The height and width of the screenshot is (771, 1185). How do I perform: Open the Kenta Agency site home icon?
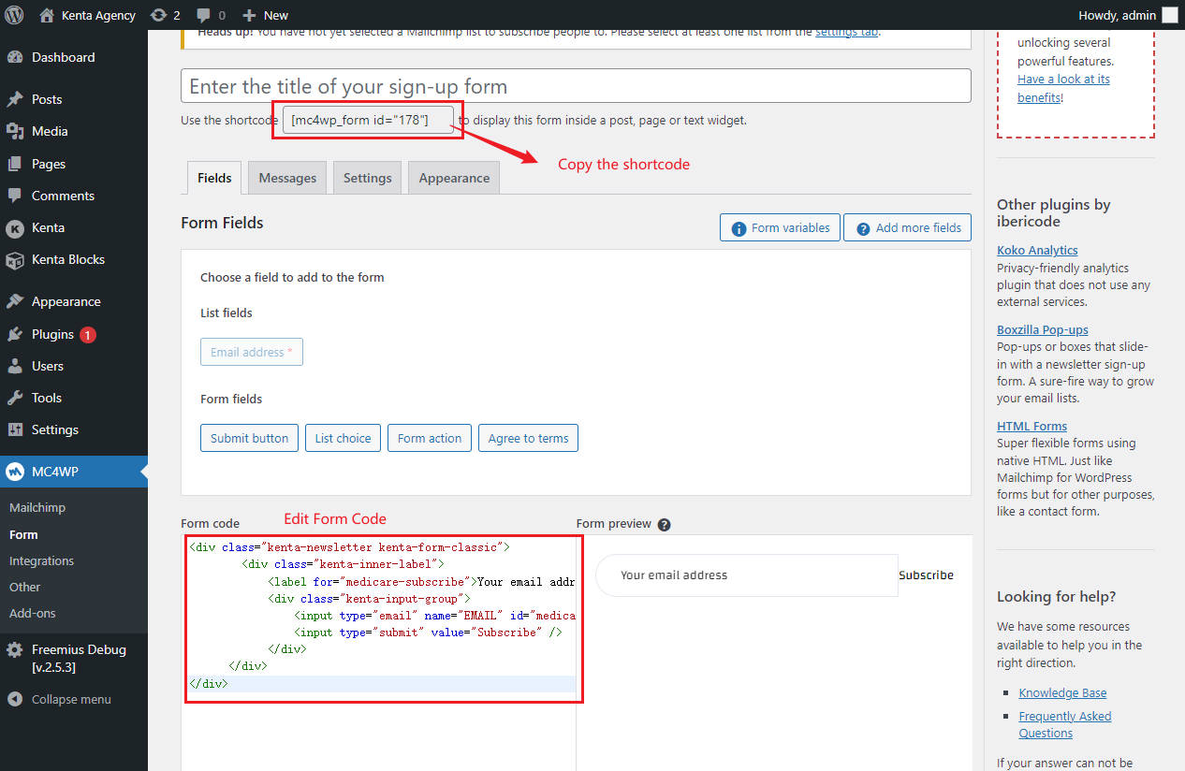tap(47, 15)
